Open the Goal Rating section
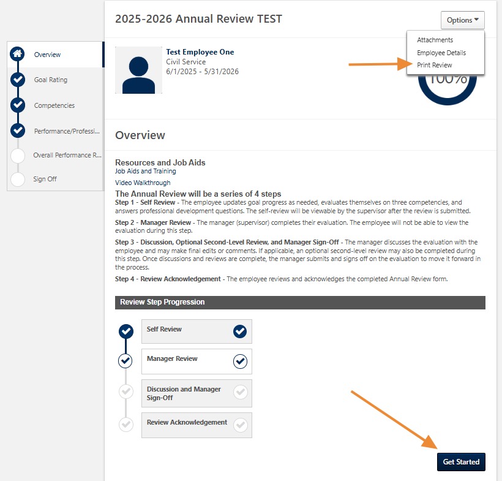This screenshot has width=502, height=481. pos(51,80)
